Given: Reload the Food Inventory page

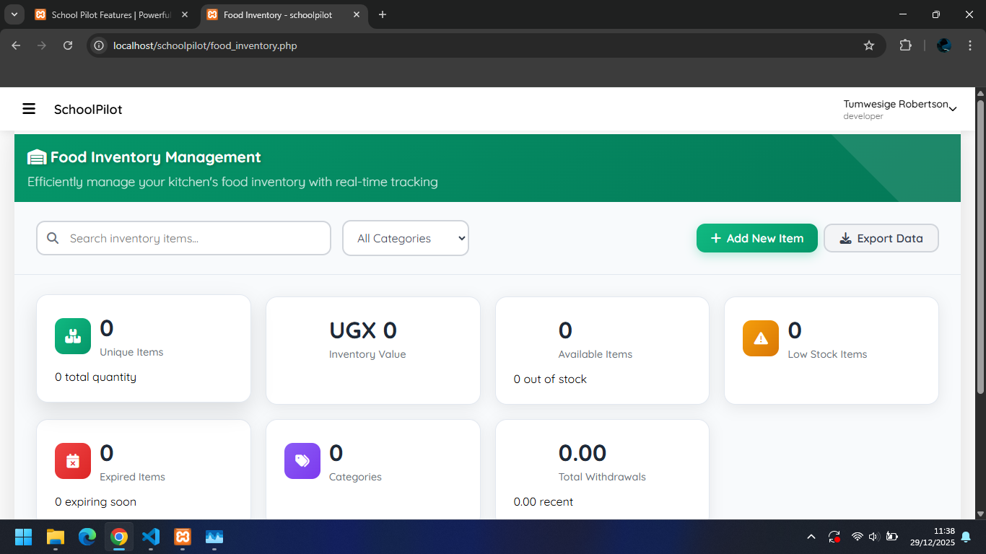Looking at the screenshot, I should point(68,45).
